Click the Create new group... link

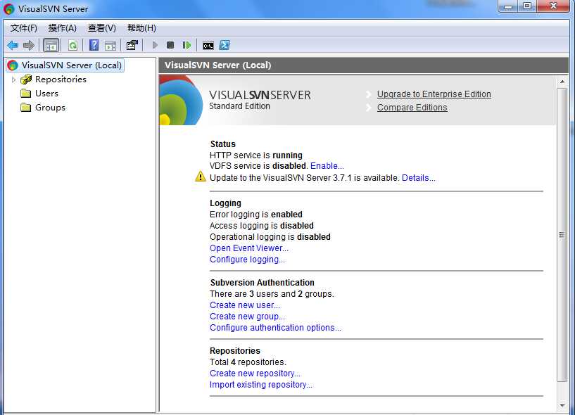247,317
